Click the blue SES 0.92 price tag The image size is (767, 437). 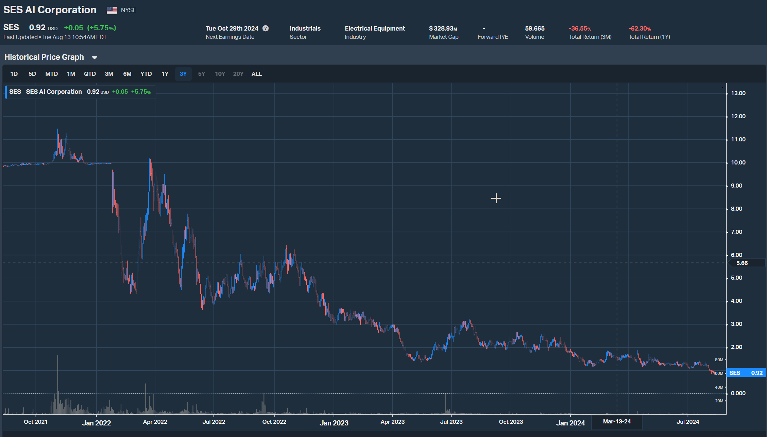click(x=746, y=373)
